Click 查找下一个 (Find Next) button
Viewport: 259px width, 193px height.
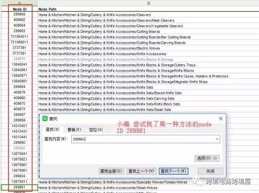[173, 171]
